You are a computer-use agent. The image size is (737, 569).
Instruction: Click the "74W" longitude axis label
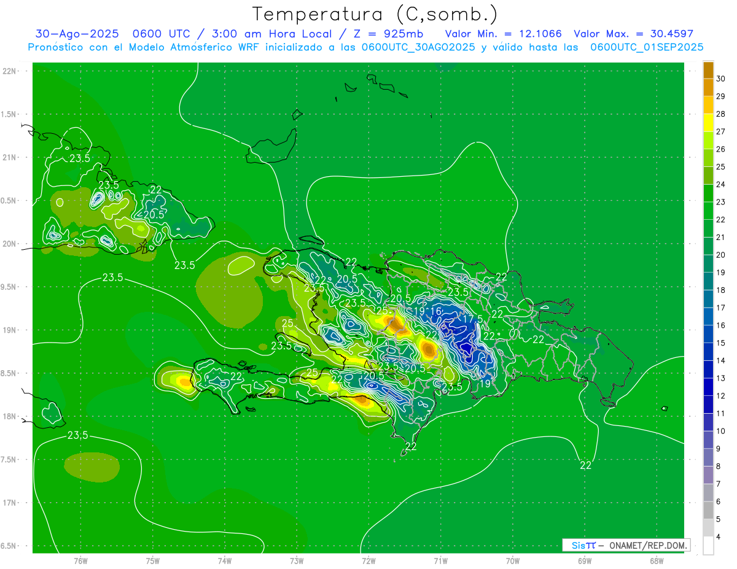pyautogui.click(x=225, y=560)
